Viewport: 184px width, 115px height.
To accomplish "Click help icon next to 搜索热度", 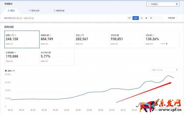I will pyautogui.click(x=50, y=35).
